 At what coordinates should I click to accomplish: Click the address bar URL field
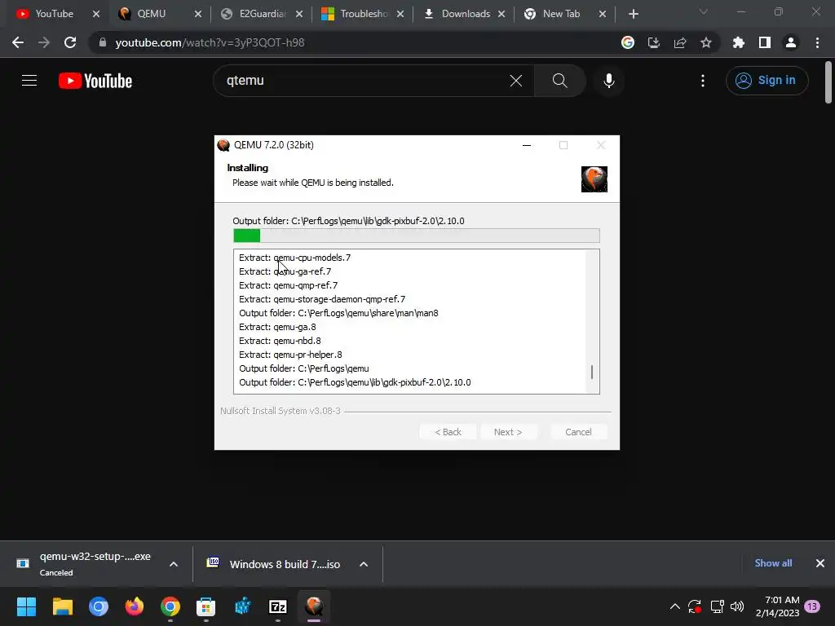tap(351, 42)
